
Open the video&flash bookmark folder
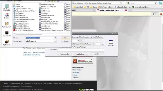click(x=78, y=7)
